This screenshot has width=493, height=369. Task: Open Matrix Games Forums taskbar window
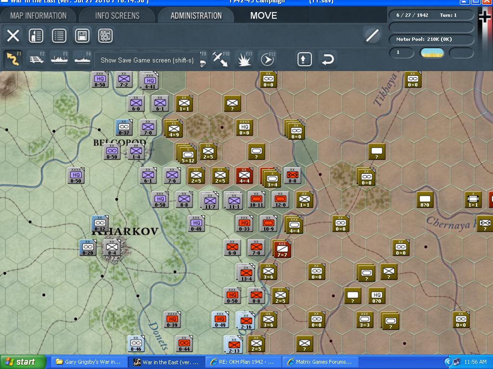(x=321, y=362)
